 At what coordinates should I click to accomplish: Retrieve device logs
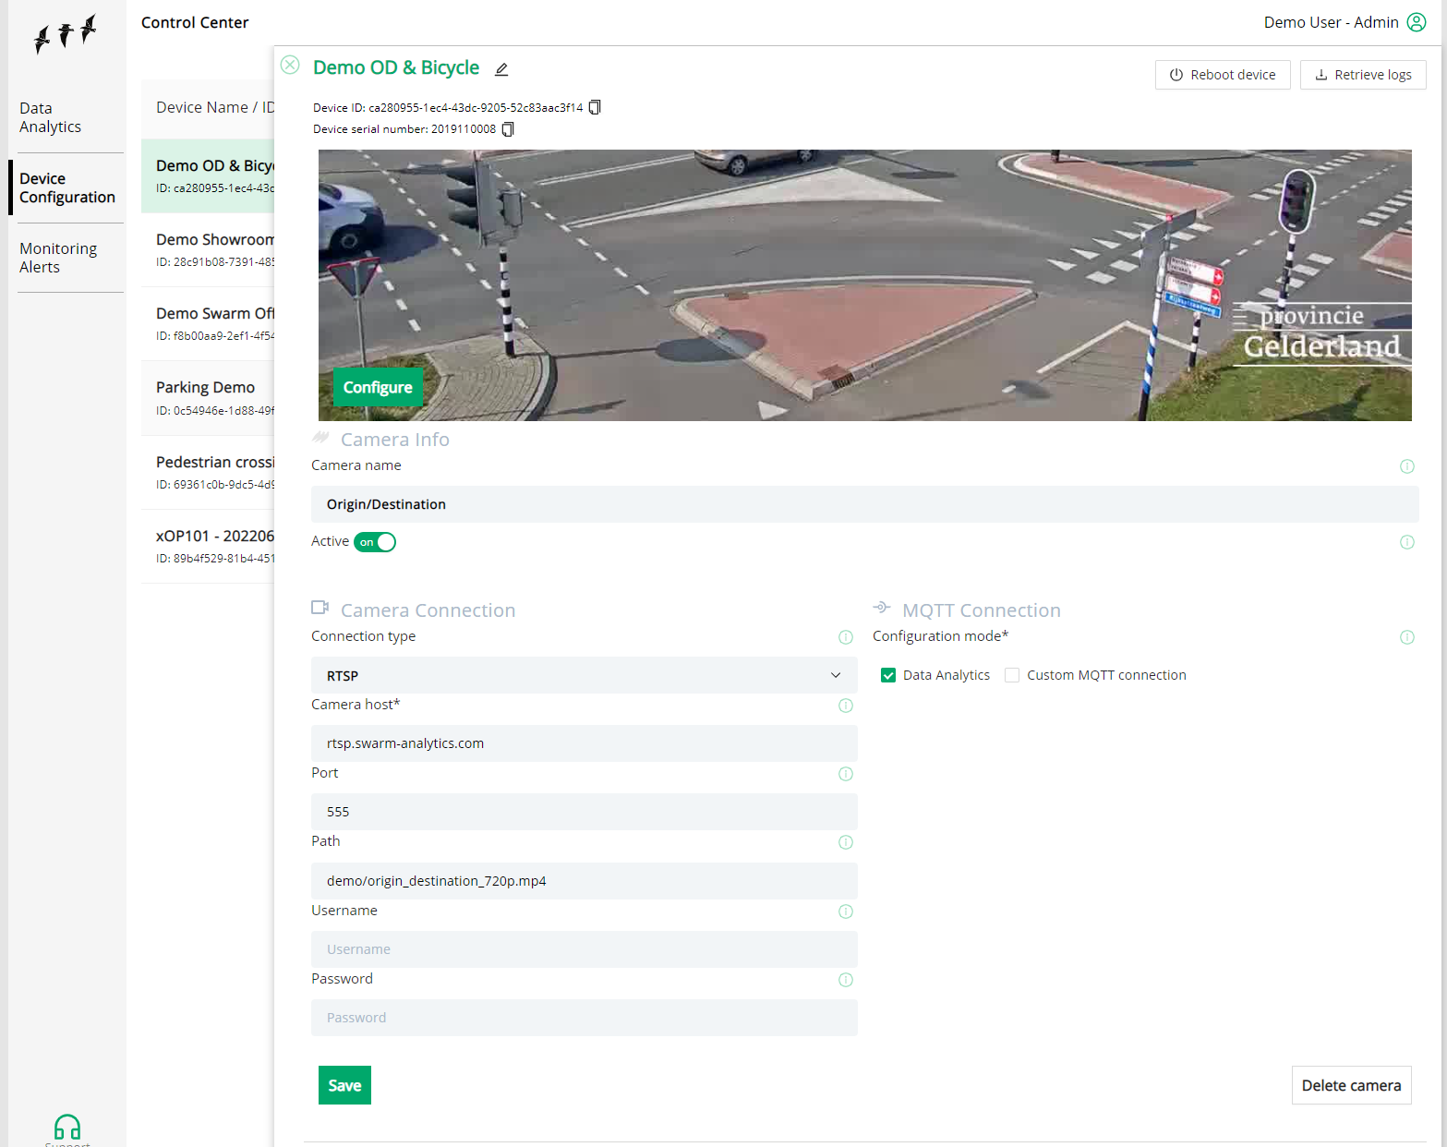tap(1363, 75)
